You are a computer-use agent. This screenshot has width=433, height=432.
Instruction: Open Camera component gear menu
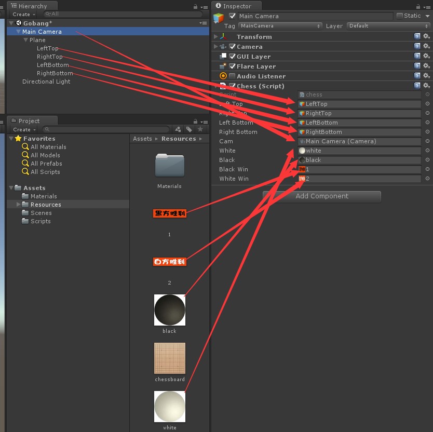(426, 46)
